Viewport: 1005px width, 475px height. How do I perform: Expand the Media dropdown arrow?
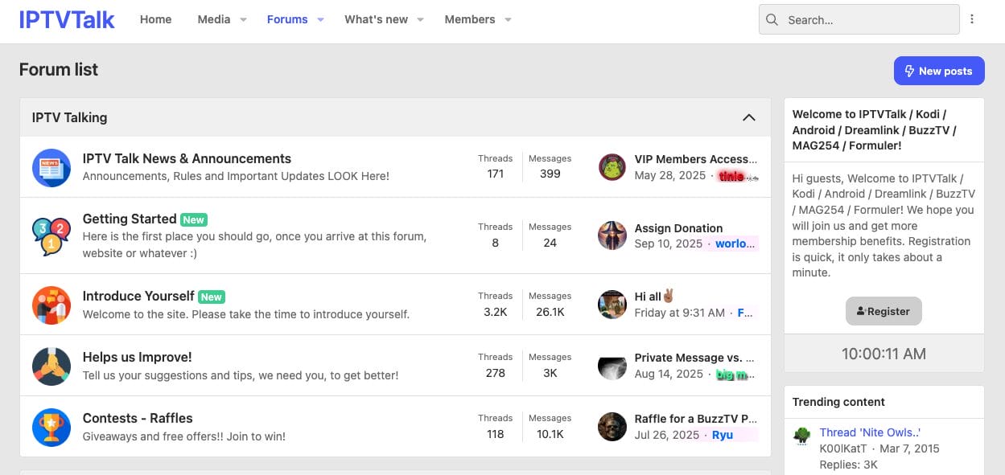pos(243,20)
